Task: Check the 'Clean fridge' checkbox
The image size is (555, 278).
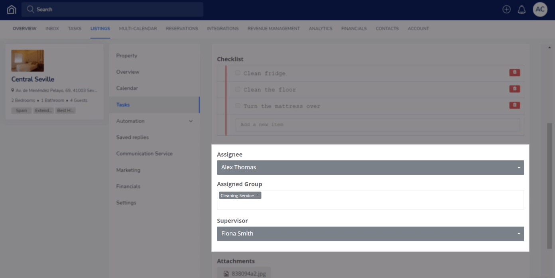Action: (238, 73)
